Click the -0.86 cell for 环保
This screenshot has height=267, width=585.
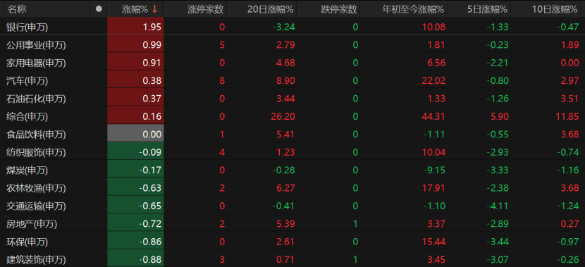click(x=135, y=241)
